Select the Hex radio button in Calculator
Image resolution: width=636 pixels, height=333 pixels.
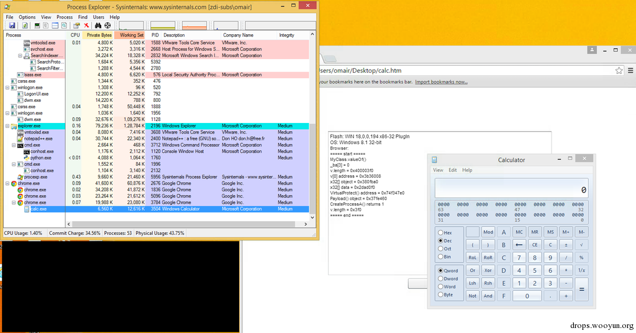[x=445, y=233]
